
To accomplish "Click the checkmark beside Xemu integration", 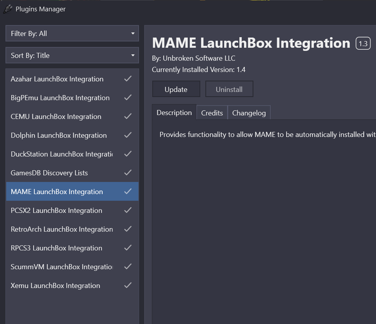I will point(128,285).
